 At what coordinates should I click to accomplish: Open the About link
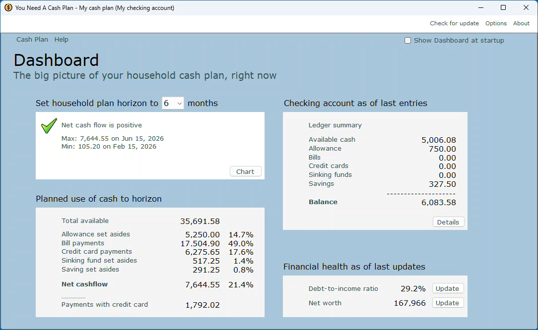click(521, 23)
